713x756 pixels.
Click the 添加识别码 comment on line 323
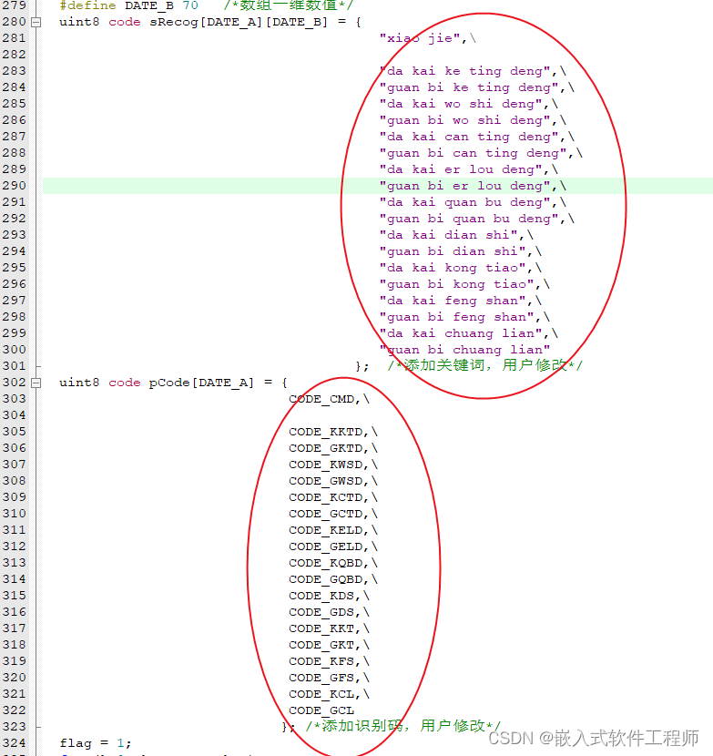click(403, 726)
